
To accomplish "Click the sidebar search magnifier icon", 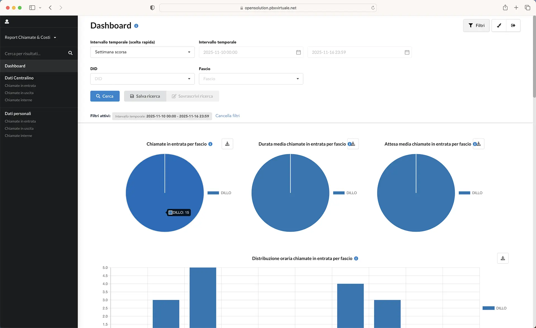I will (x=70, y=53).
